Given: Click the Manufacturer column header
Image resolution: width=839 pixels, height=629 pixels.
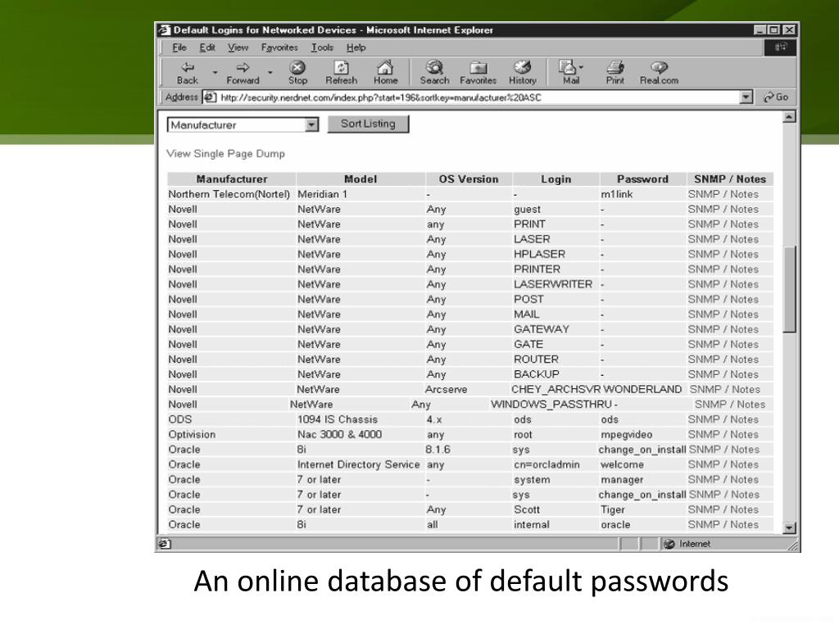Looking at the screenshot, I should (232, 179).
